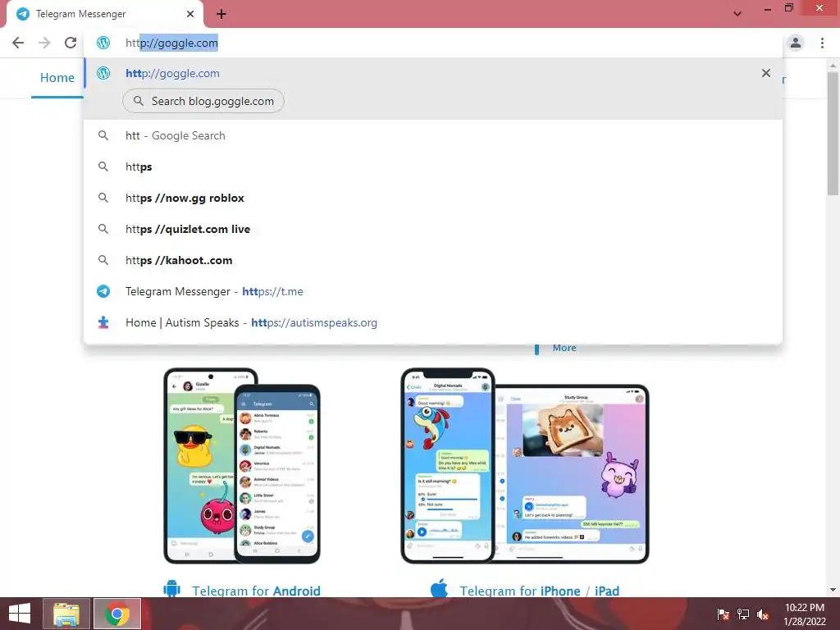
Task: Open the Chrome three-dot menu
Action: [x=822, y=43]
